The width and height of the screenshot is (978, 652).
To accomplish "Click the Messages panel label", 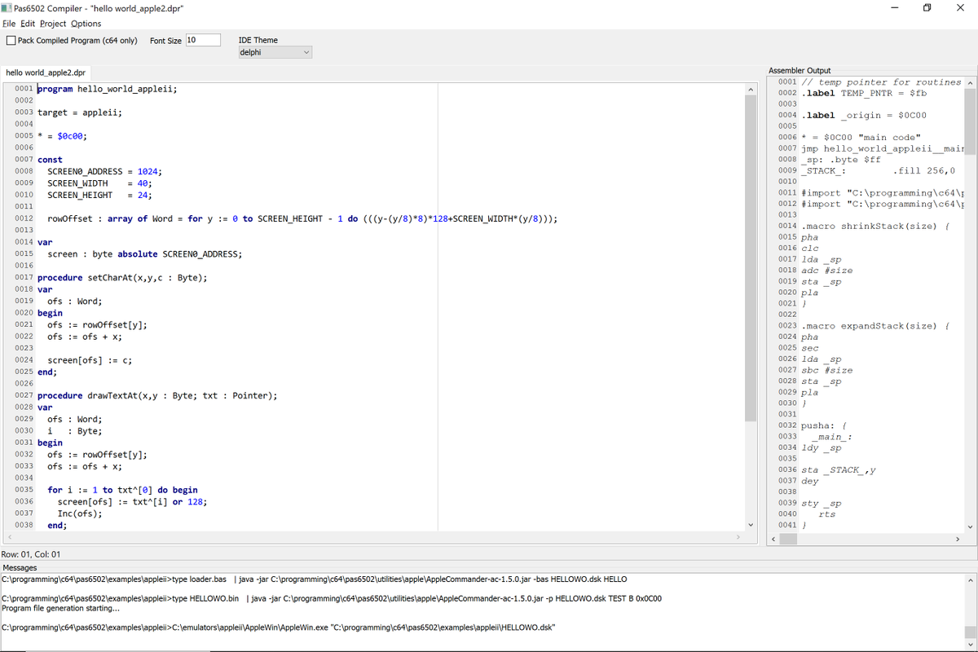I will click(x=20, y=567).
